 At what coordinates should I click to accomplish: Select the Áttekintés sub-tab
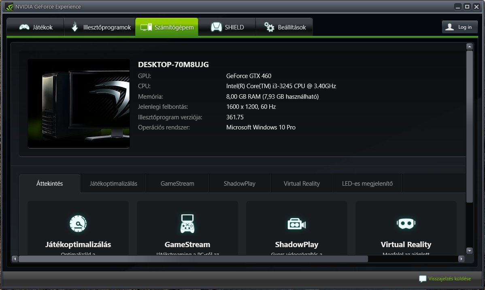(49, 183)
